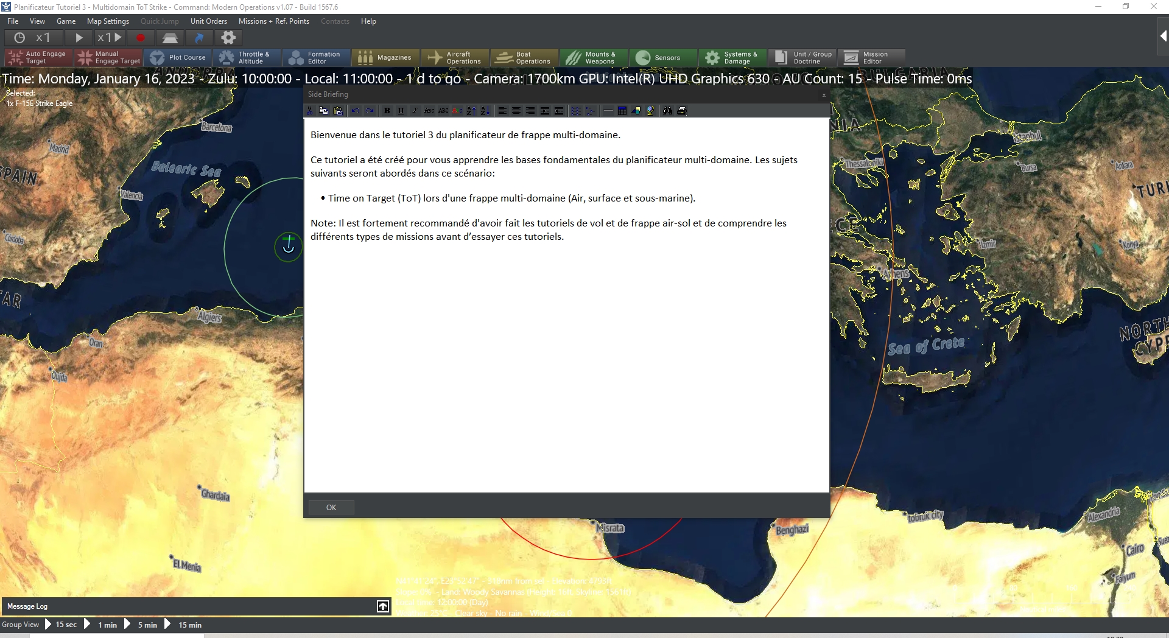Click the stacked layers icon in top toolbar
Viewport: 1169px width, 638px height.
click(170, 38)
